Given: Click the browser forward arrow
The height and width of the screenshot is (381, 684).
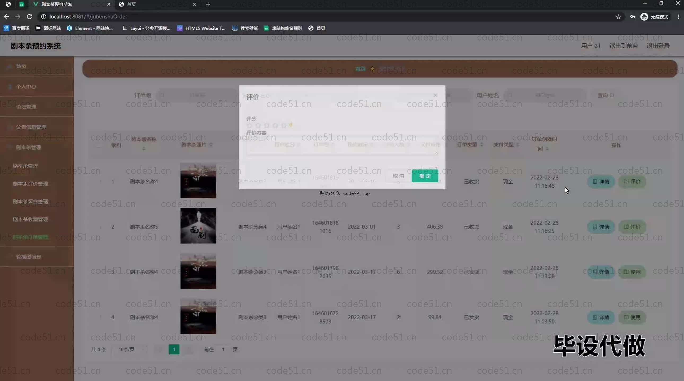Looking at the screenshot, I should click(x=18, y=17).
